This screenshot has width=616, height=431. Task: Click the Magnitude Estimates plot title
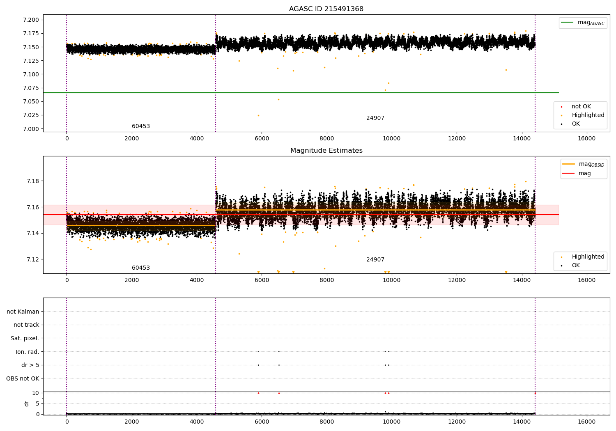point(326,151)
